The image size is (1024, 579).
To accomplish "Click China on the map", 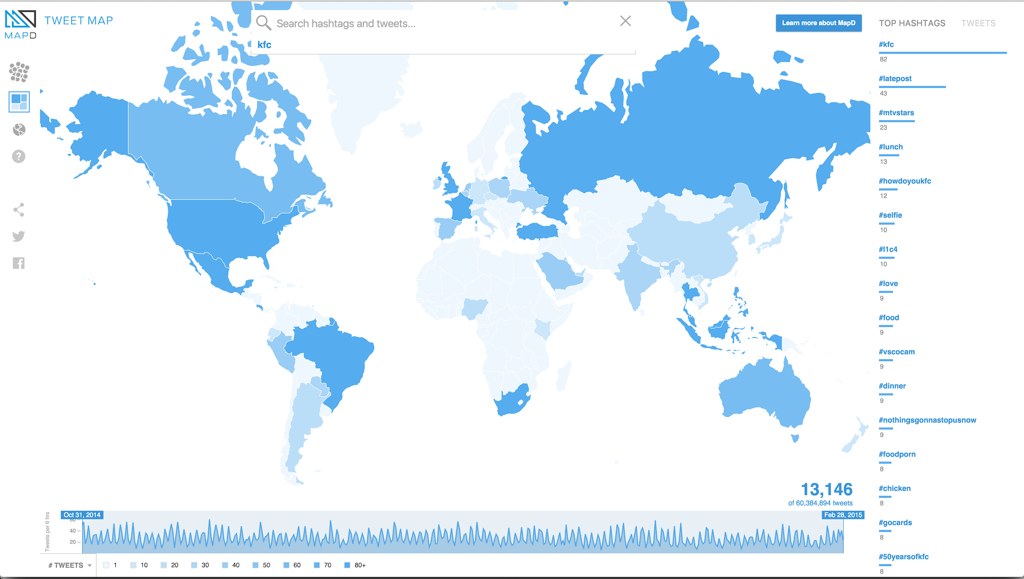I will pos(688,240).
